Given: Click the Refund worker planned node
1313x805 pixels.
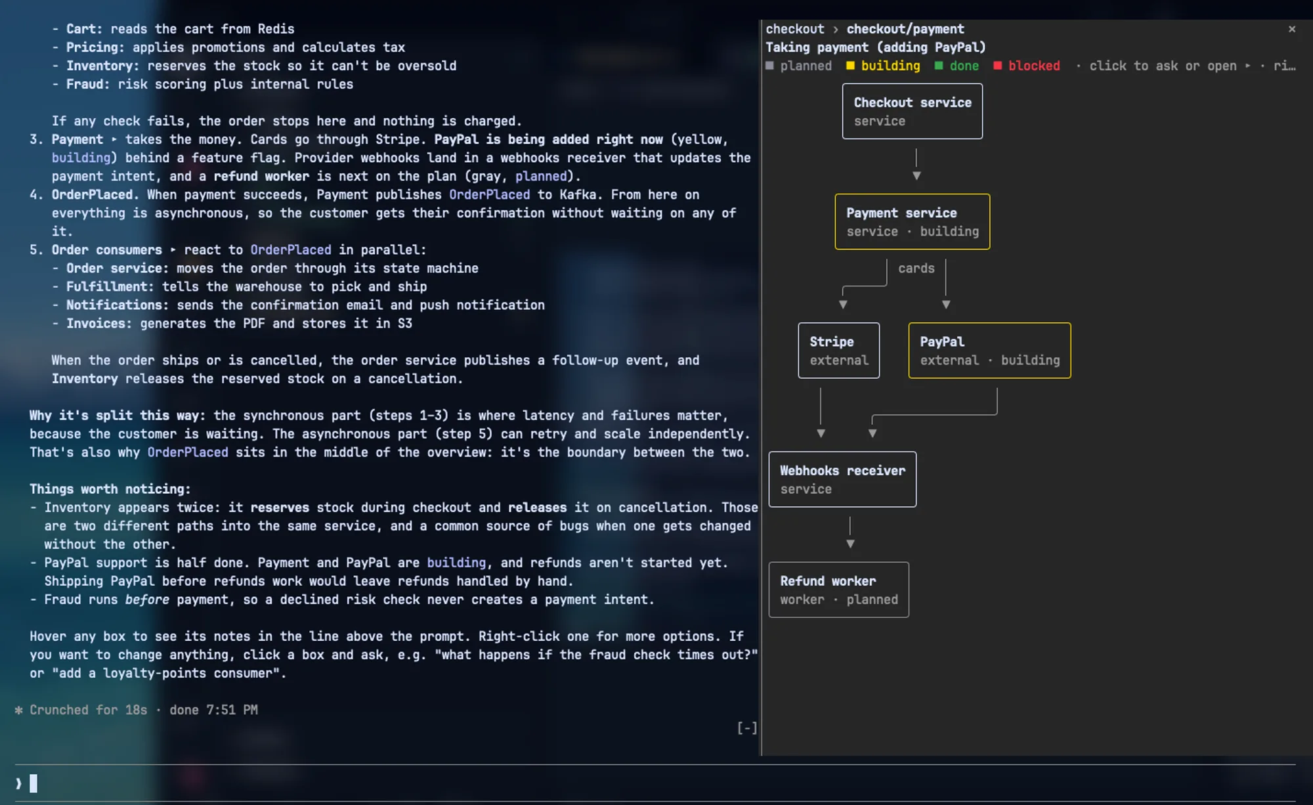Looking at the screenshot, I should click(838, 590).
